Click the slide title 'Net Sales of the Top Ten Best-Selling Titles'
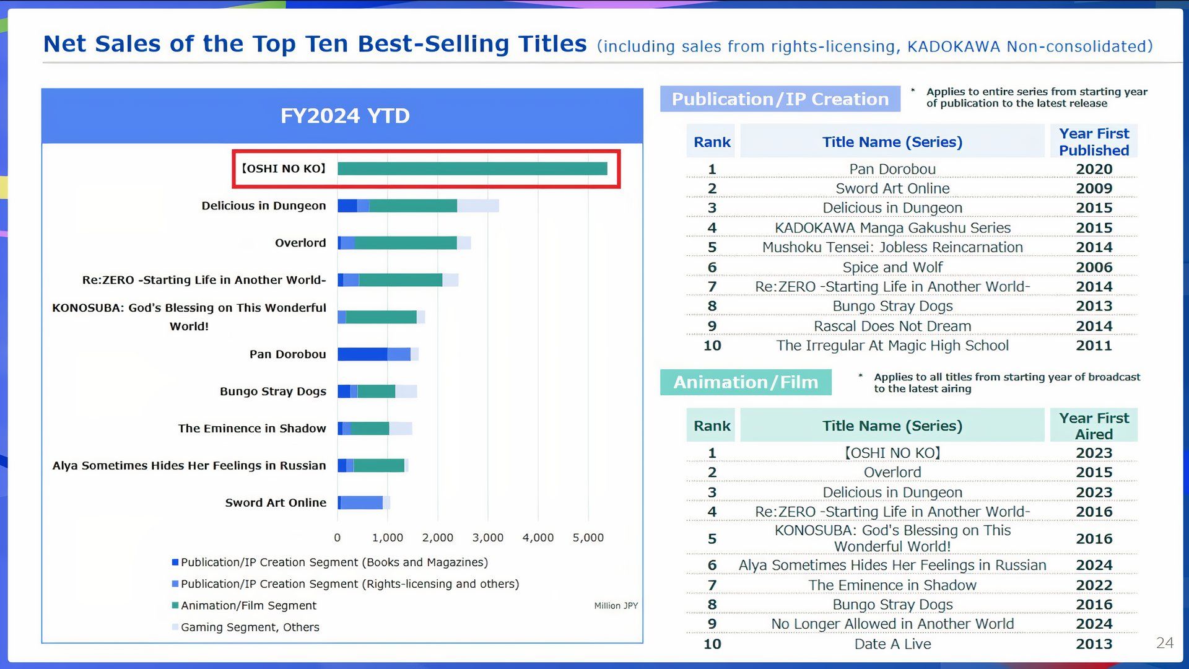 pyautogui.click(x=315, y=44)
